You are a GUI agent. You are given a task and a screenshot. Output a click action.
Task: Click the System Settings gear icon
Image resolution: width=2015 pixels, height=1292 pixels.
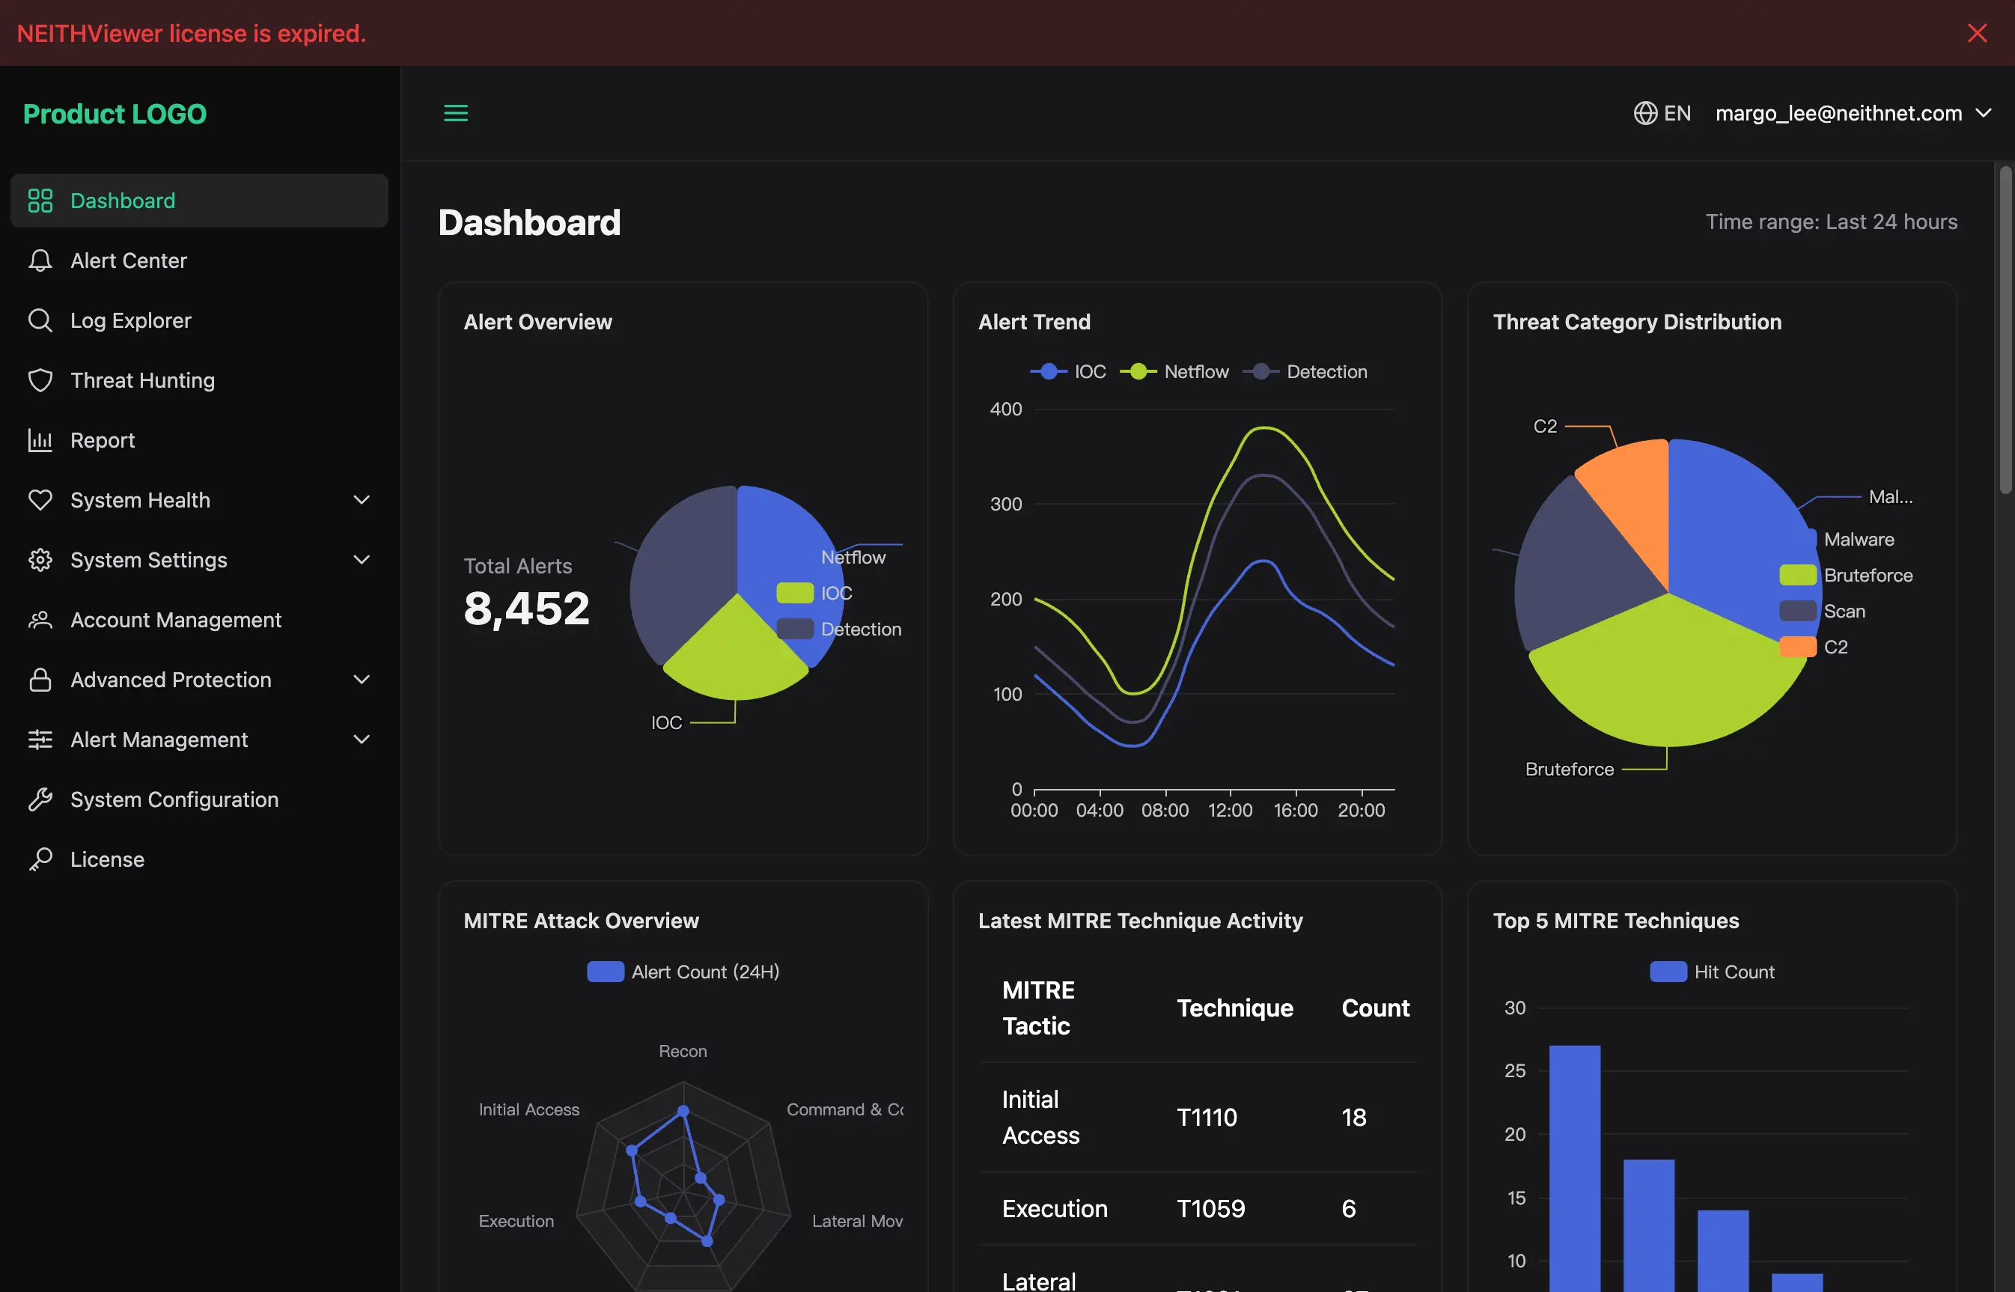pyautogui.click(x=40, y=560)
